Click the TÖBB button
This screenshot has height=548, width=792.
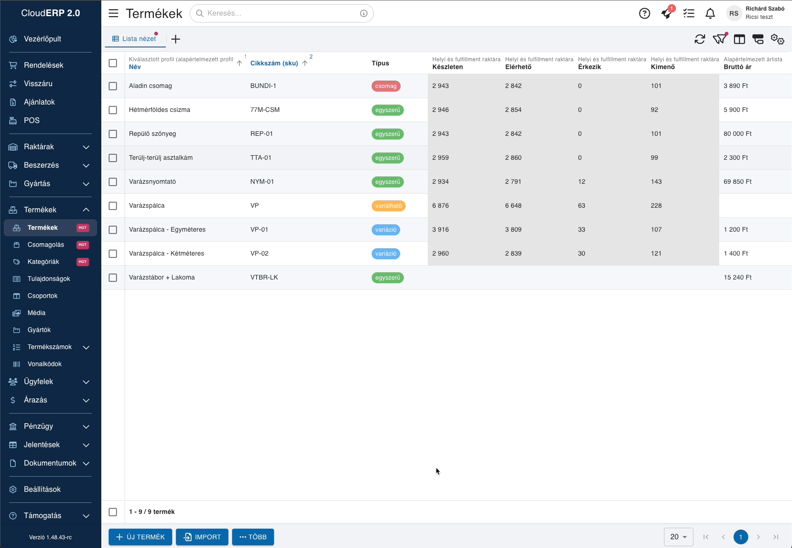point(253,537)
